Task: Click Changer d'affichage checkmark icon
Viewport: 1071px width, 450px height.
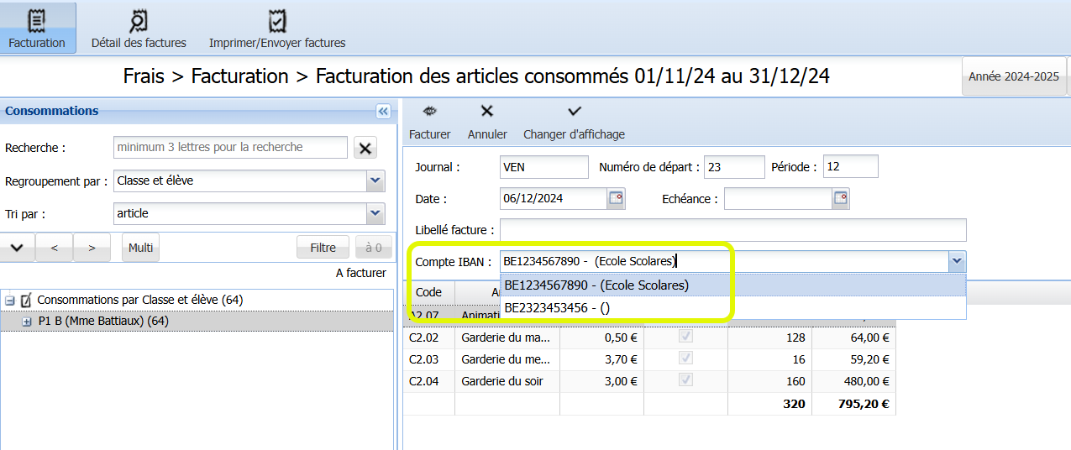Action: (574, 111)
